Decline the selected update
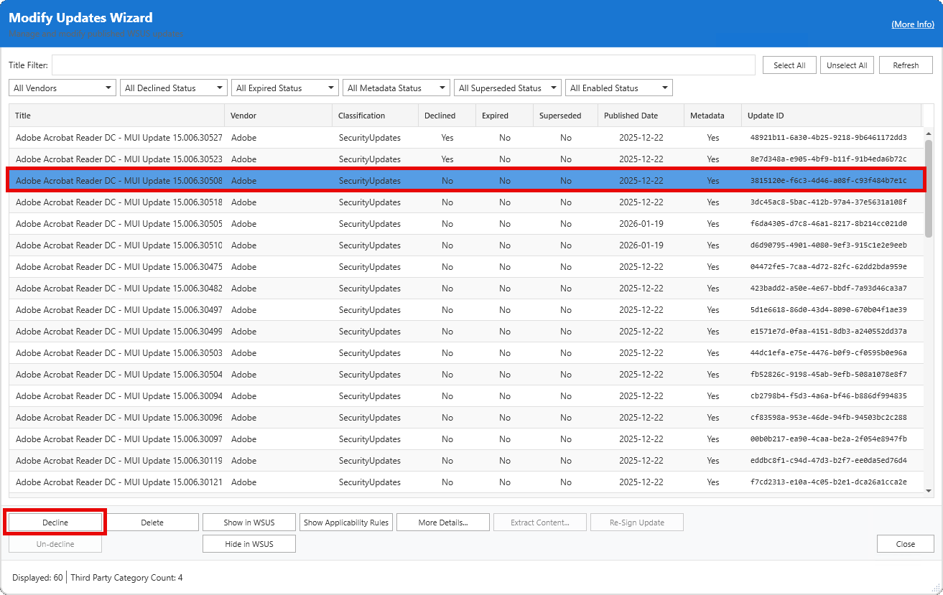This screenshot has width=943, height=595. pyautogui.click(x=55, y=523)
